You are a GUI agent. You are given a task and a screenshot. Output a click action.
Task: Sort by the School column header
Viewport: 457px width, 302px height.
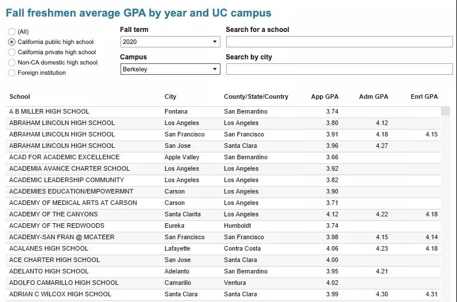pyautogui.click(x=20, y=96)
